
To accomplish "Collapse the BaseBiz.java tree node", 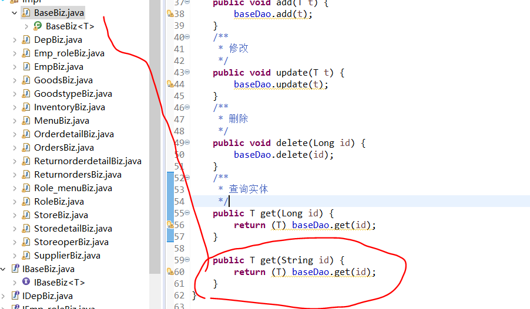I will click(14, 13).
